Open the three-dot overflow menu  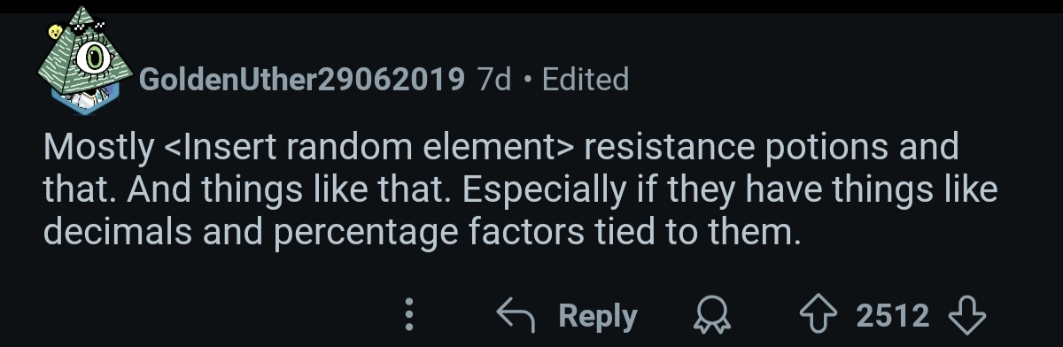(409, 314)
